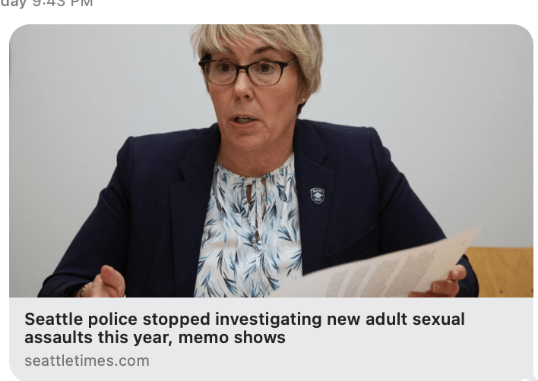Screen dimensions: 538x381
Task: Click the seattletimes.com domain label
Action: click(87, 361)
